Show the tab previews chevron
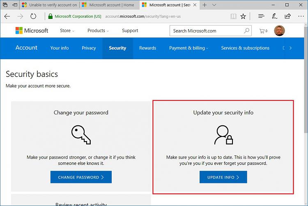 (214, 5)
